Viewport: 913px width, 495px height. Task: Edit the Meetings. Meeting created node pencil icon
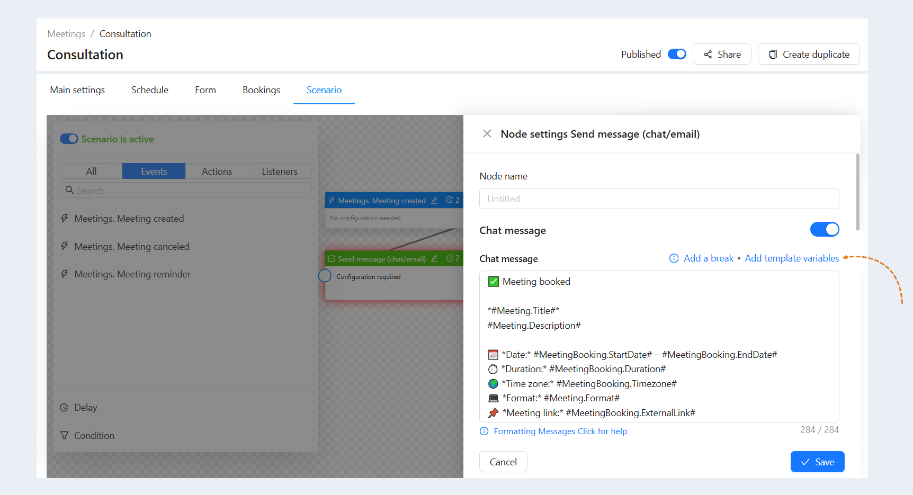(x=434, y=200)
